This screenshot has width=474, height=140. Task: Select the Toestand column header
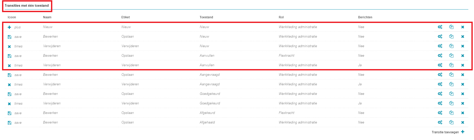(206, 17)
